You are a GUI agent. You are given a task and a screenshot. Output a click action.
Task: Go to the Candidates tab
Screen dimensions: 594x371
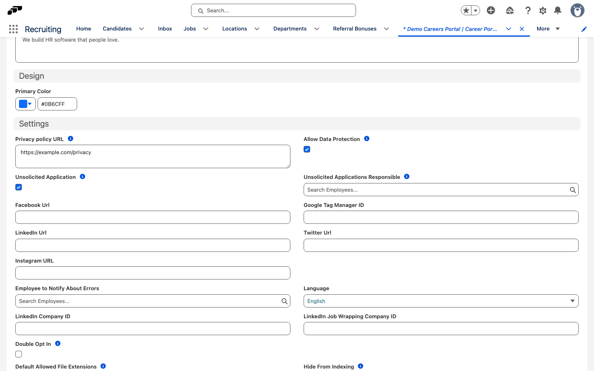117,29
